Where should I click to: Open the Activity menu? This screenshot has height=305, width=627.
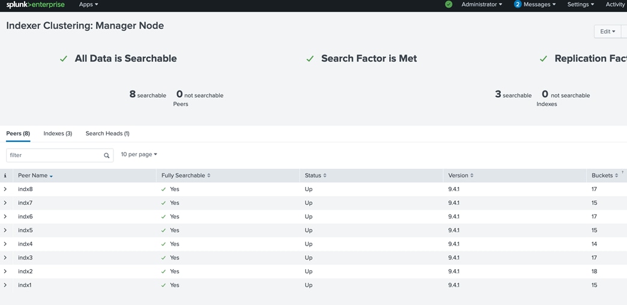[x=616, y=4]
